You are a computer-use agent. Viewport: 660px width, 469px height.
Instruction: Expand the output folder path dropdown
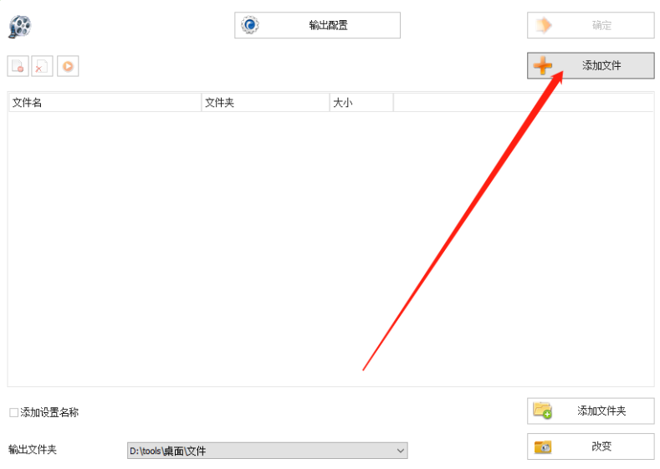(x=401, y=451)
